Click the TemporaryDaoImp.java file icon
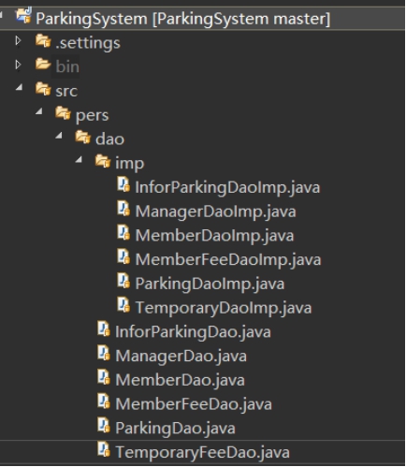Screen dimensions: 406x467 tap(123, 305)
